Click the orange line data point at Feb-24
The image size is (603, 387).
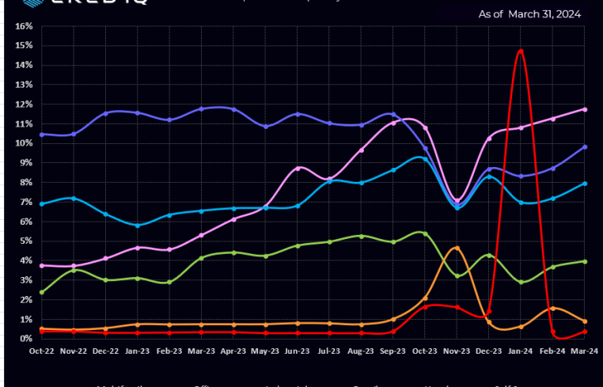[x=552, y=308]
